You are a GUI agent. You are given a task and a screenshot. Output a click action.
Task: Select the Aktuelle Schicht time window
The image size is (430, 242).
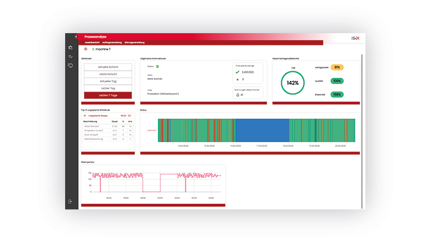108,67
